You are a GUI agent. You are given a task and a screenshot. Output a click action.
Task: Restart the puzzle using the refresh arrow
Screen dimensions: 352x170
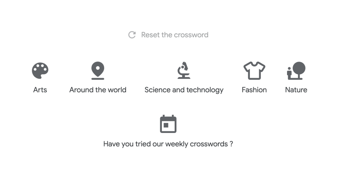click(x=132, y=35)
